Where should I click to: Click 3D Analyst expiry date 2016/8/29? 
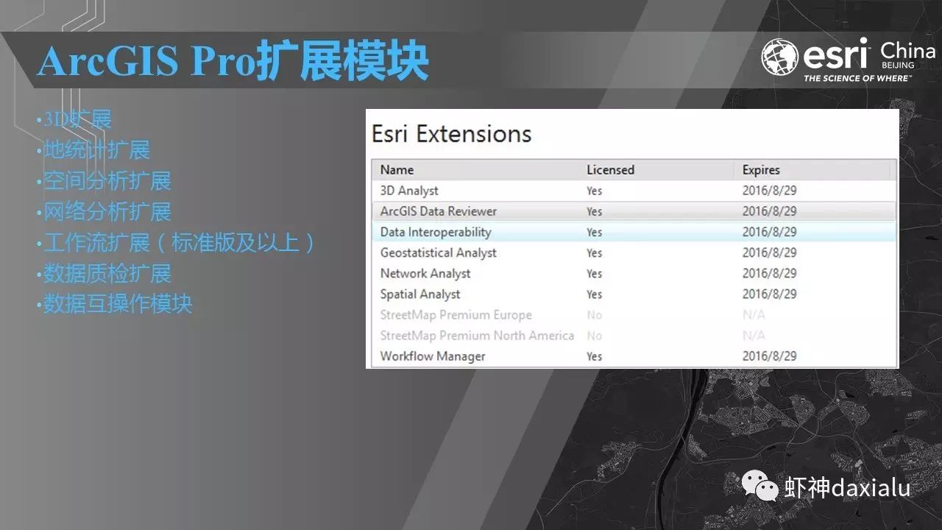[769, 191]
